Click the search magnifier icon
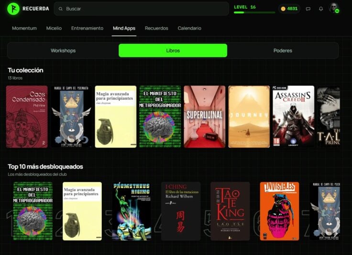The image size is (352, 255). tap(60, 9)
